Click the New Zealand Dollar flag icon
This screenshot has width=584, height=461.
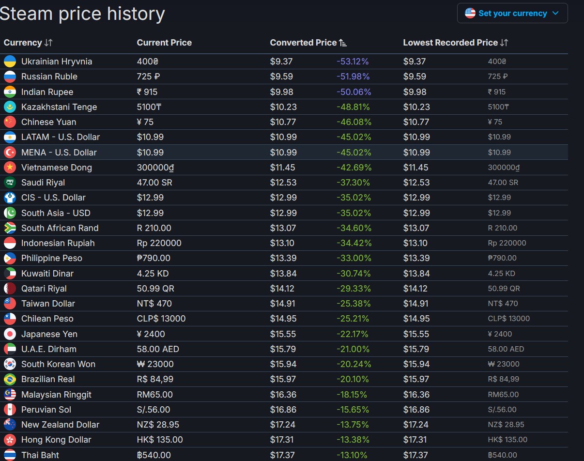(10, 425)
